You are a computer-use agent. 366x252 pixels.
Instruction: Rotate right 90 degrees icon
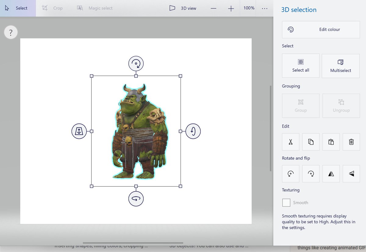click(311, 174)
